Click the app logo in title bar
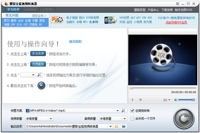 tap(6, 4)
